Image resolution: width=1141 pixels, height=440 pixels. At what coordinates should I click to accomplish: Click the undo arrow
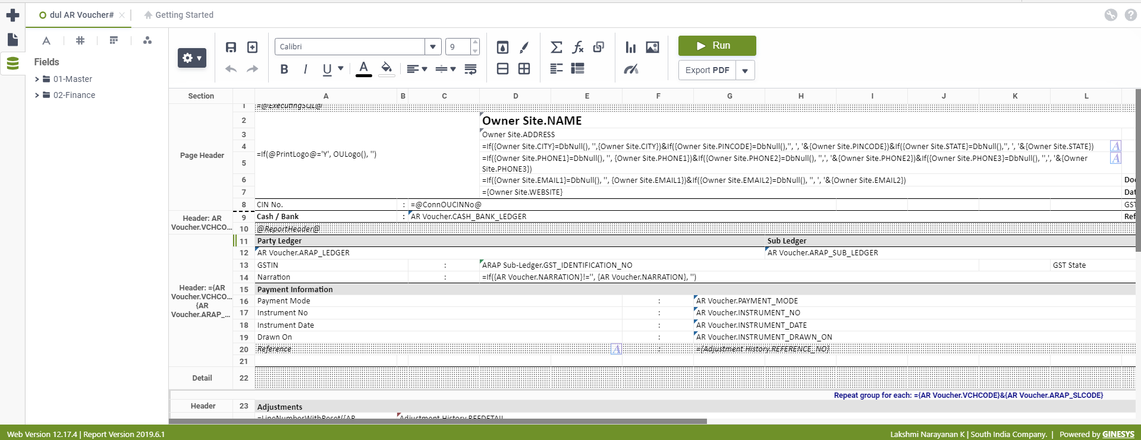coord(231,69)
